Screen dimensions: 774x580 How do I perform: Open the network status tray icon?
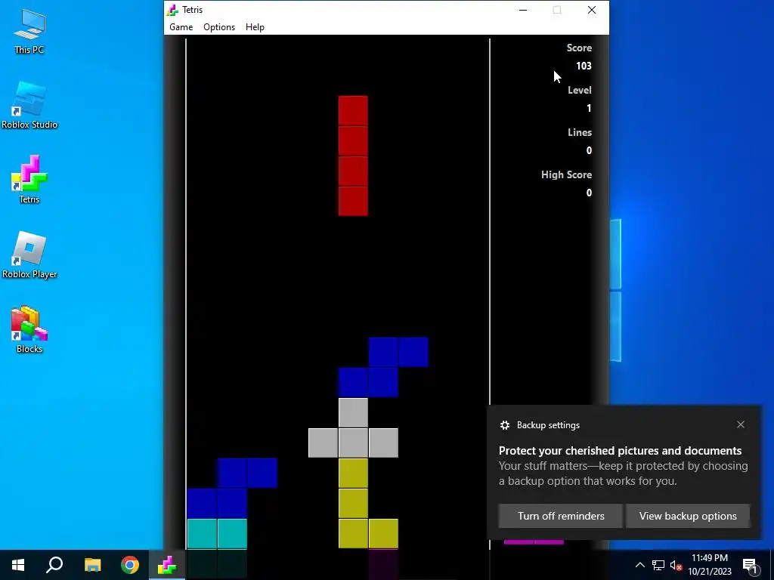(x=658, y=565)
